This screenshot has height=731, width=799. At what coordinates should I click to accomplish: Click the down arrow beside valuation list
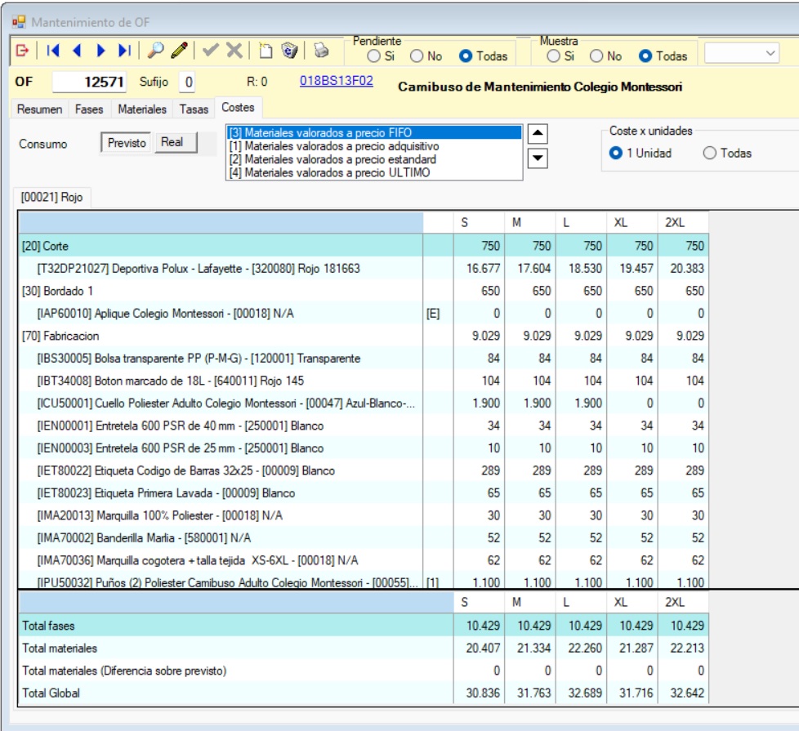539,158
